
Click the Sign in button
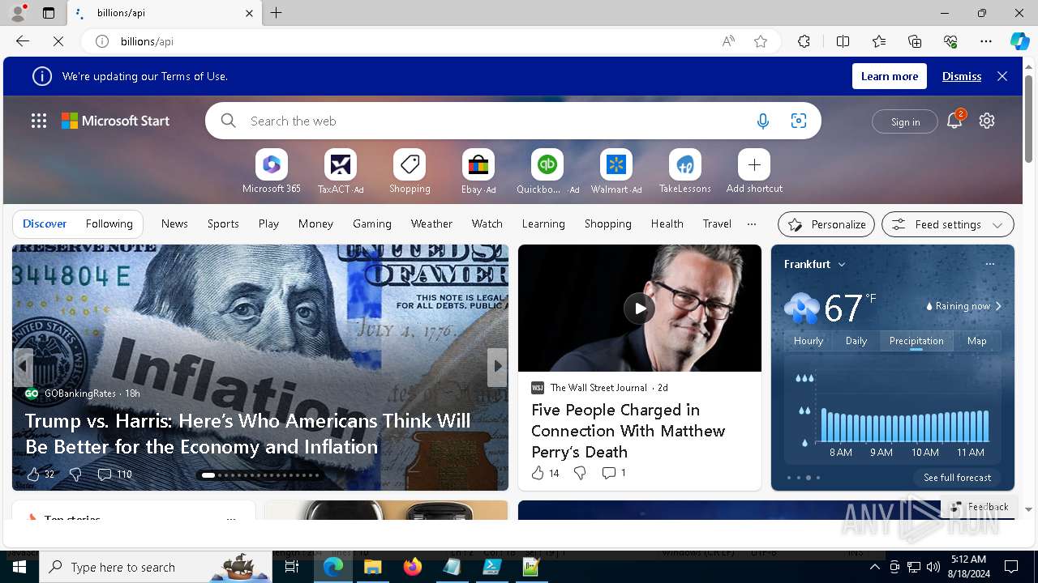(x=905, y=121)
